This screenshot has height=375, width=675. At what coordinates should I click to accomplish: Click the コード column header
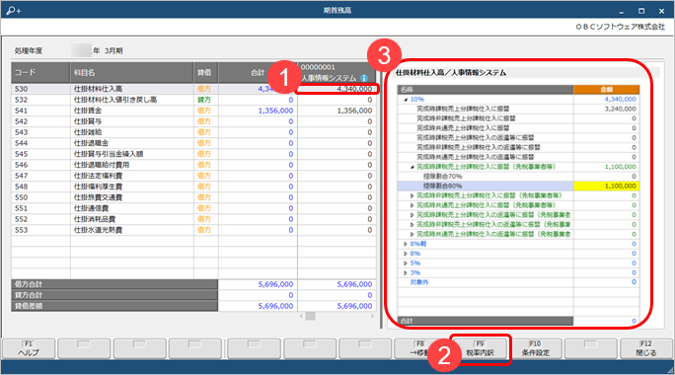[40, 73]
